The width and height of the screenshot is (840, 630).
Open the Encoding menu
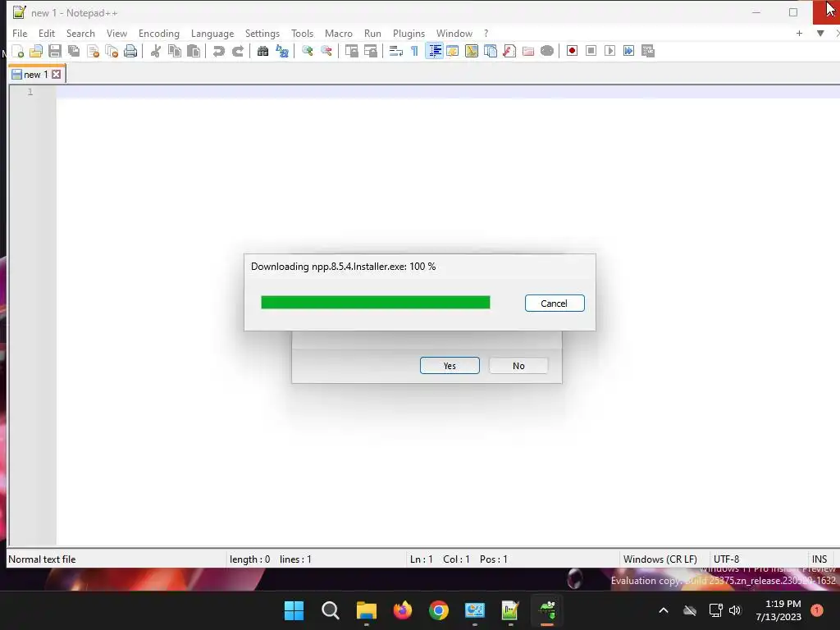(x=159, y=33)
